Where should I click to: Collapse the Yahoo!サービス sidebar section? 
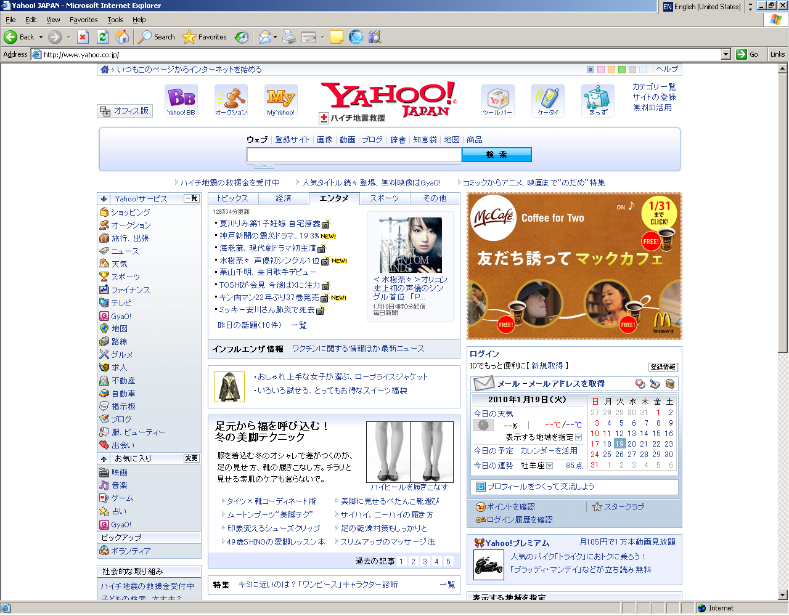(104, 199)
